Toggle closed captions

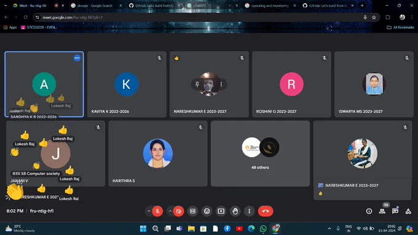192,211
